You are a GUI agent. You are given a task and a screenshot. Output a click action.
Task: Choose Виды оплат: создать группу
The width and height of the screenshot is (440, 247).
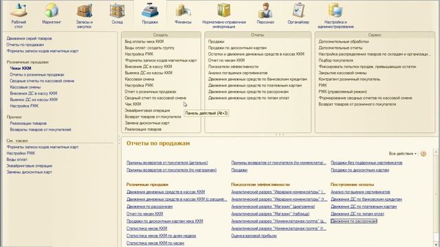coord(150,48)
